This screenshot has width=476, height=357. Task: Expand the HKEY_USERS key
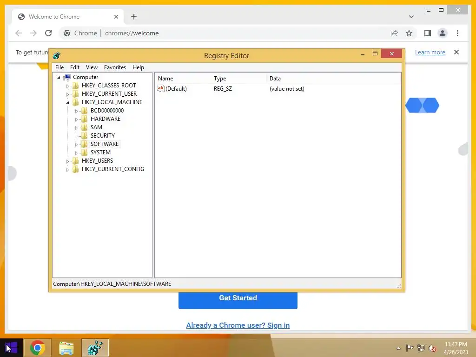(67, 161)
